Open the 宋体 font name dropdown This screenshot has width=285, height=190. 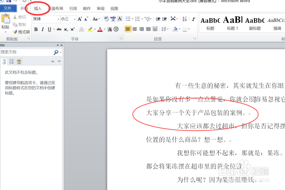(58, 19)
